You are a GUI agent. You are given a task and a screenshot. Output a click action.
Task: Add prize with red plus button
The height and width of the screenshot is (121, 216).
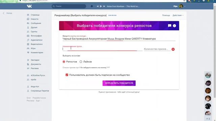[173, 49]
